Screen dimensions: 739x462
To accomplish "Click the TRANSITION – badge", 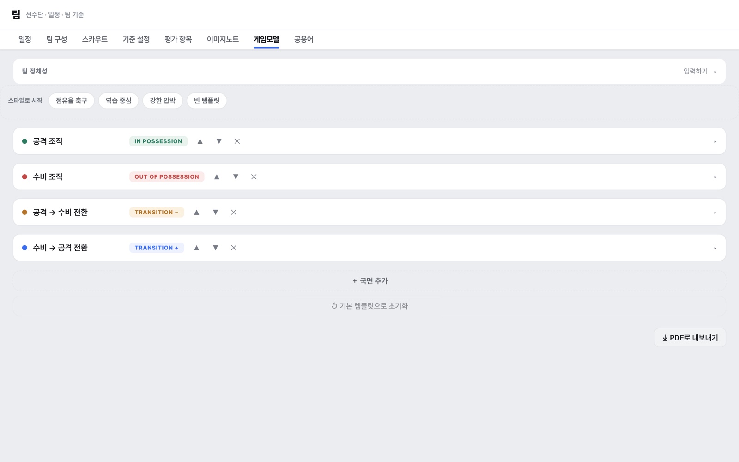I will 157,213.
